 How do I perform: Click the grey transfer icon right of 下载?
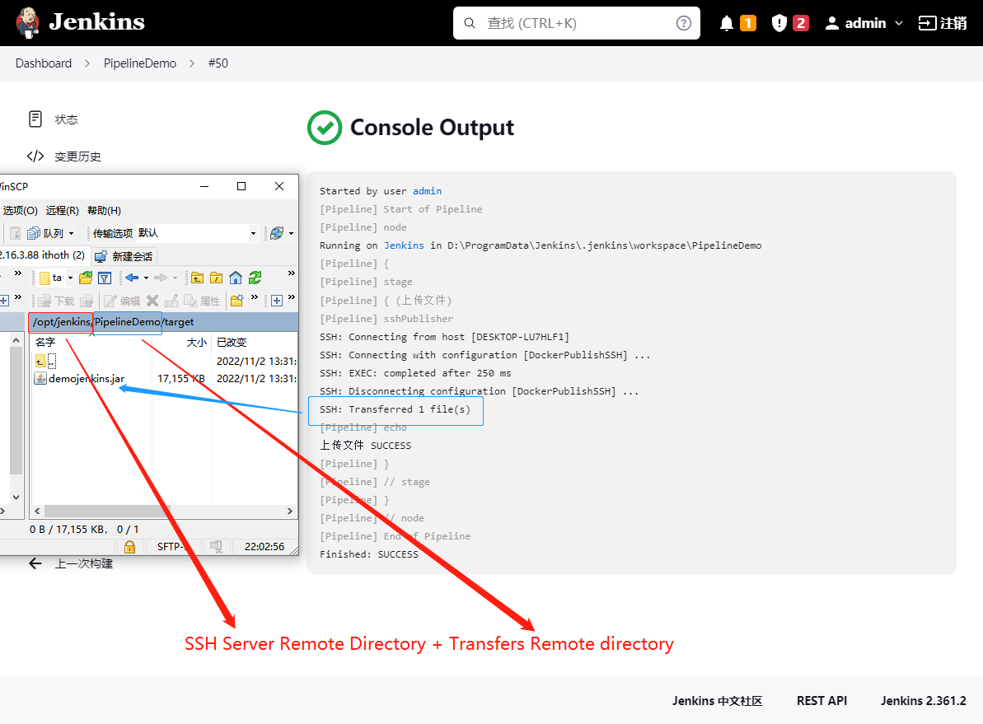[87, 301]
